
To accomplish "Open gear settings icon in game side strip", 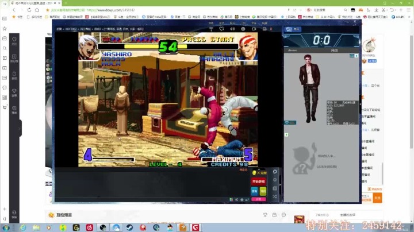I will tap(275, 180).
